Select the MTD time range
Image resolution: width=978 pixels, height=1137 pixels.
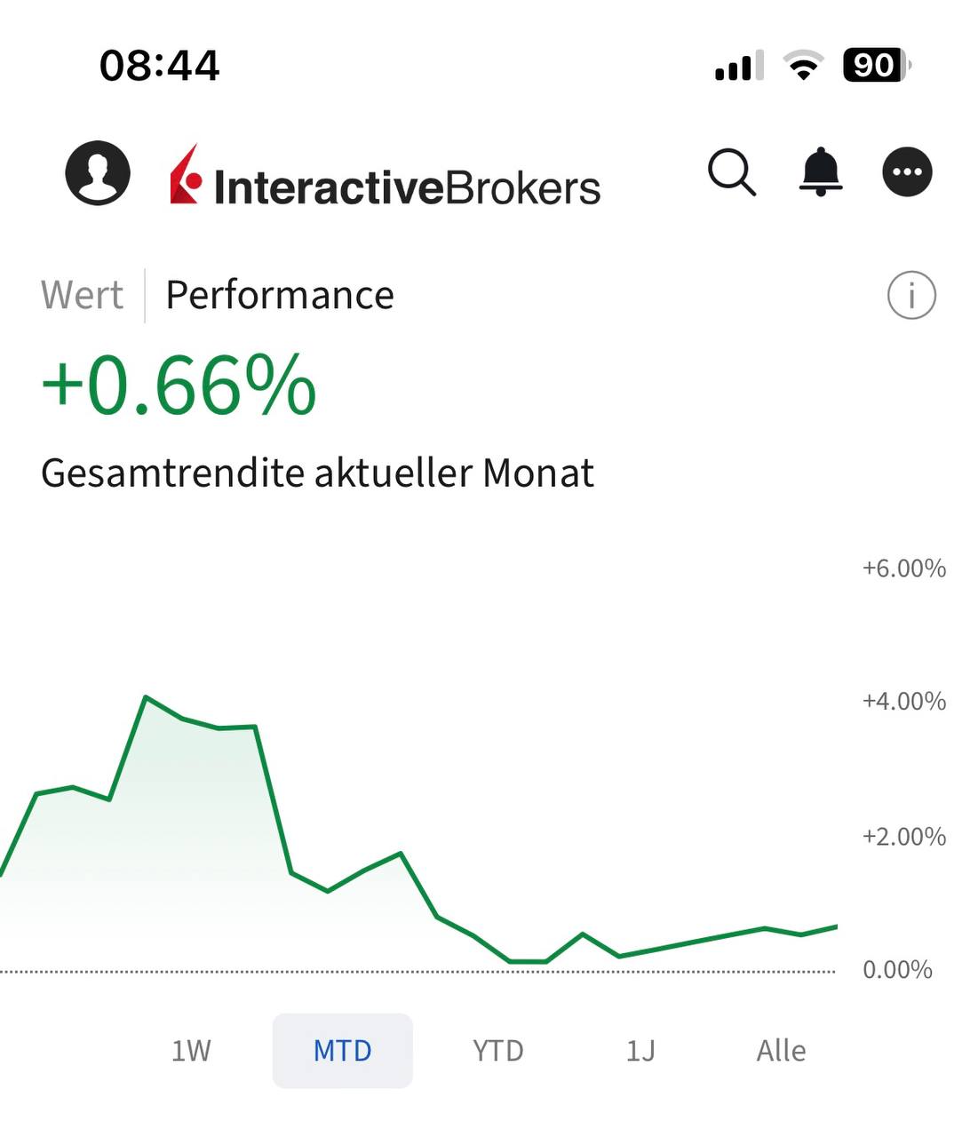tap(342, 1051)
